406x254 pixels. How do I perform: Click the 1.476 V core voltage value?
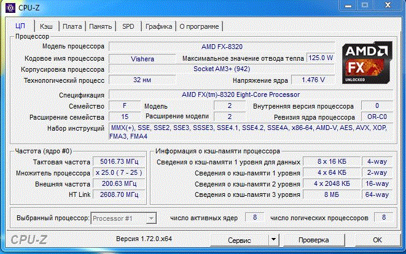313,80
